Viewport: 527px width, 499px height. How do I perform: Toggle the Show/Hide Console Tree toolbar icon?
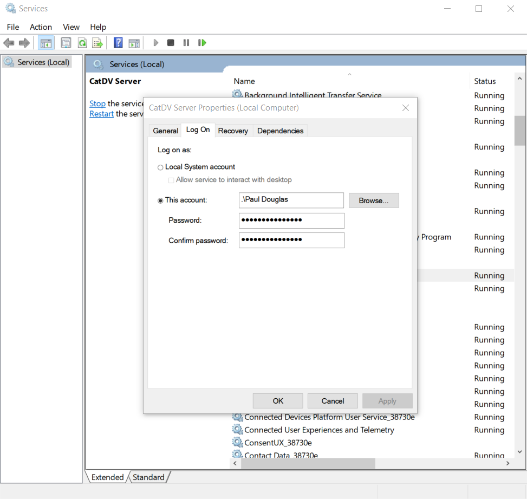(45, 43)
